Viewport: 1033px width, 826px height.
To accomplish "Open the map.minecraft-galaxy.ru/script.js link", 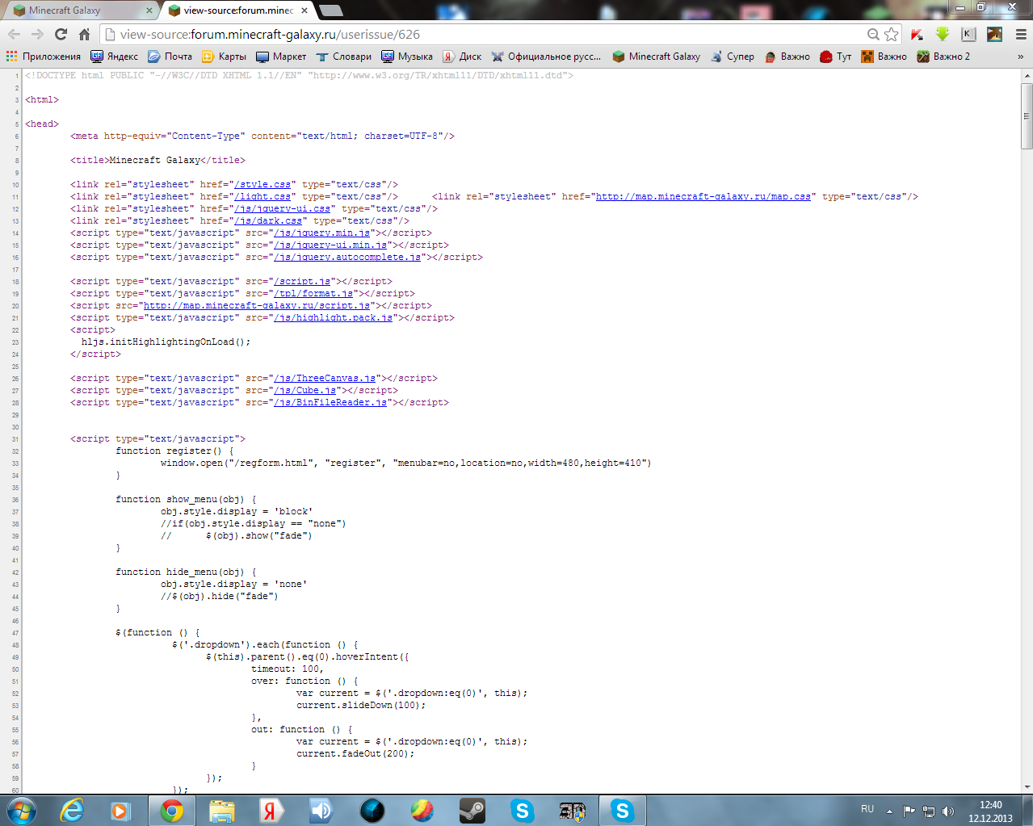I will (257, 306).
